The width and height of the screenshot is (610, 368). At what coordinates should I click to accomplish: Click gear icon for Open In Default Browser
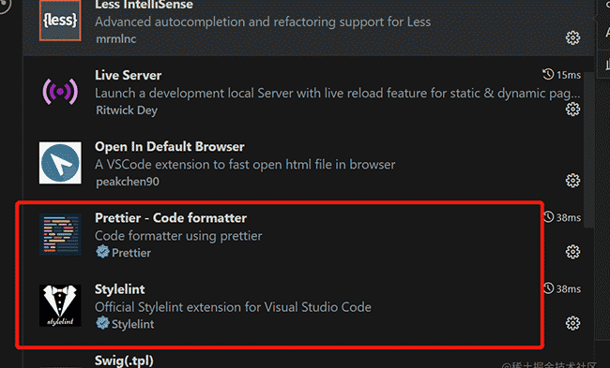click(572, 181)
